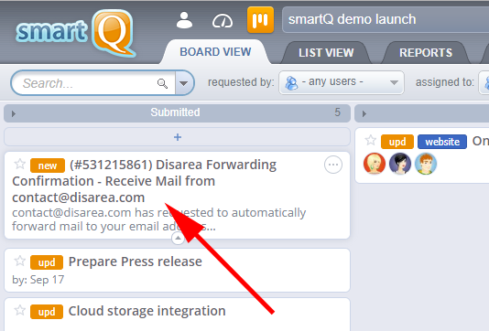Click the requested by users icon
489x331 pixels.
291,83
